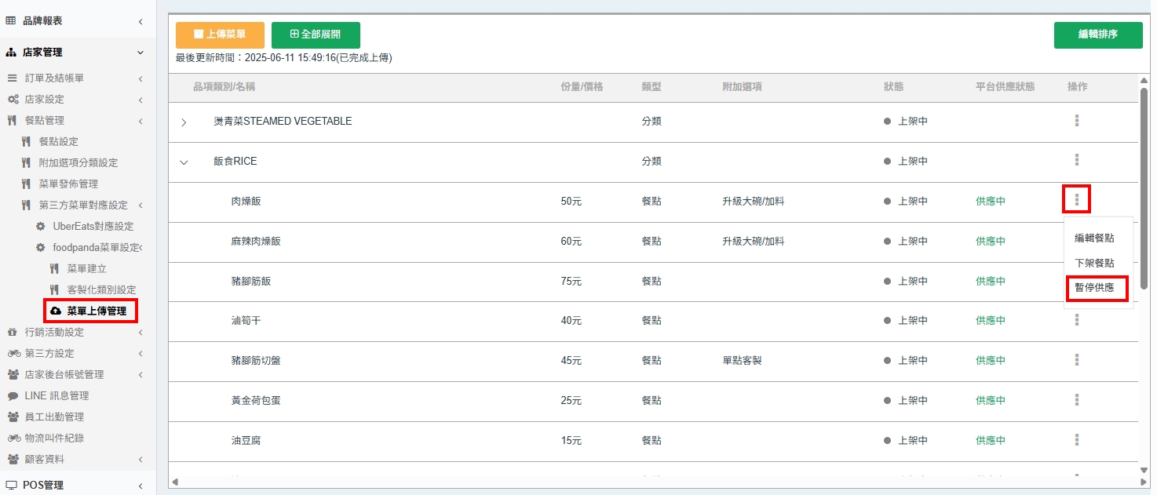Image resolution: width=1157 pixels, height=495 pixels.
Task: Click the vertical scrollbar of the menu table
Action: point(1144,188)
